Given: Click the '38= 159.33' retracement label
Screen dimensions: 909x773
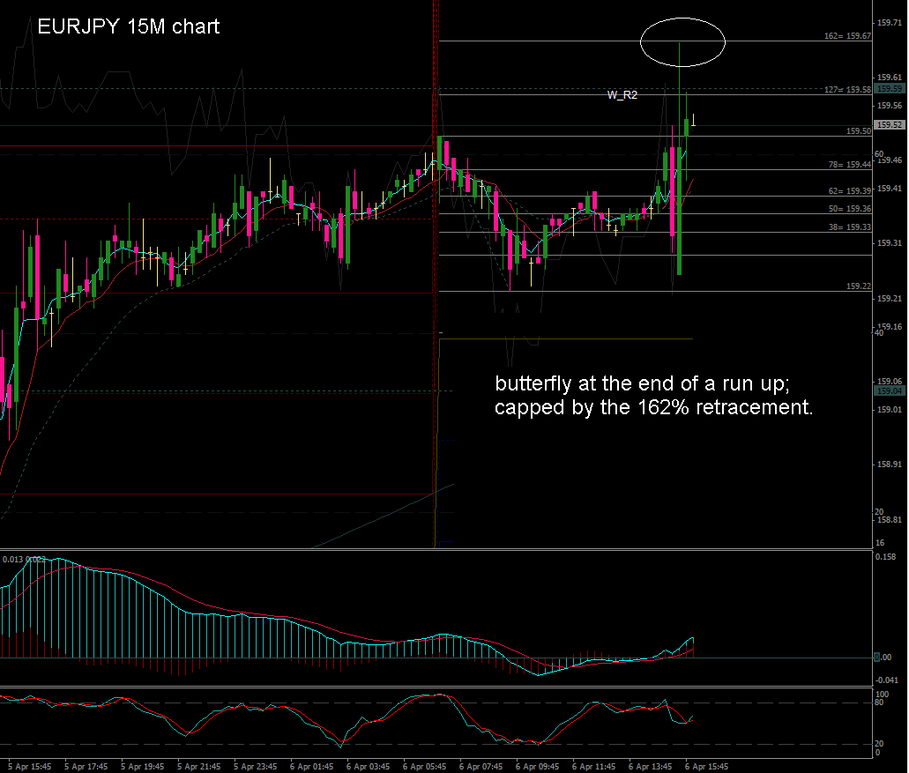Looking at the screenshot, I should 849,227.
